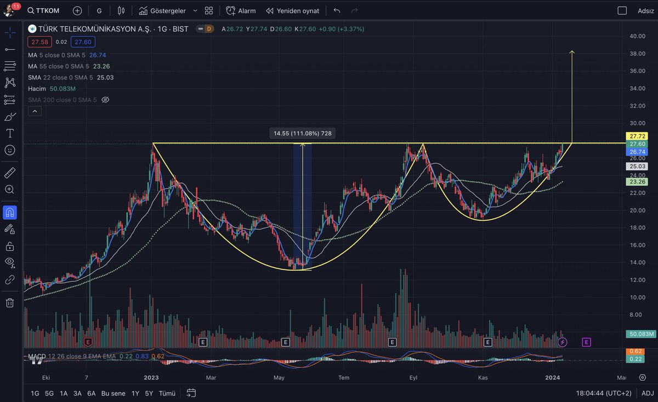The height and width of the screenshot is (402, 658).
Task: Switch range to 3A
Action: pos(77,393)
